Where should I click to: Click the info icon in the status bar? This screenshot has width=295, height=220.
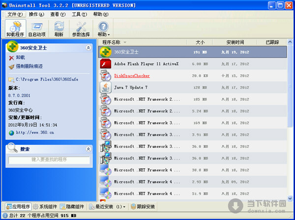point(5,216)
